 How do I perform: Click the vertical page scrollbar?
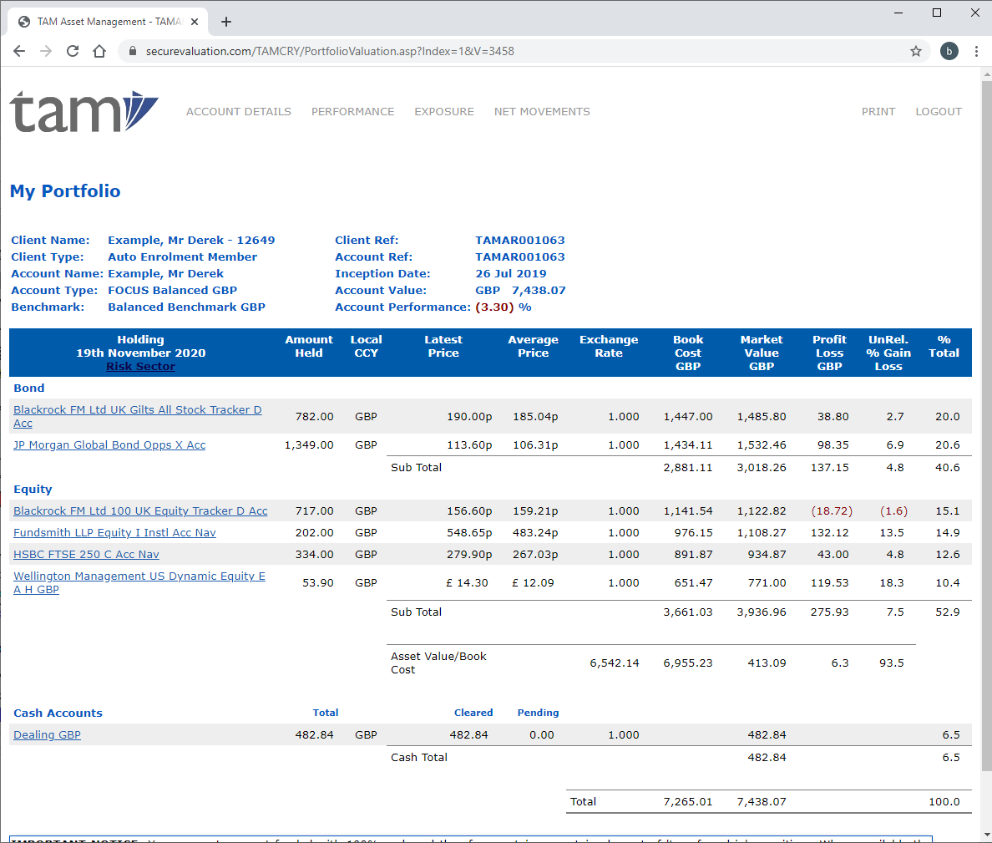click(986, 424)
